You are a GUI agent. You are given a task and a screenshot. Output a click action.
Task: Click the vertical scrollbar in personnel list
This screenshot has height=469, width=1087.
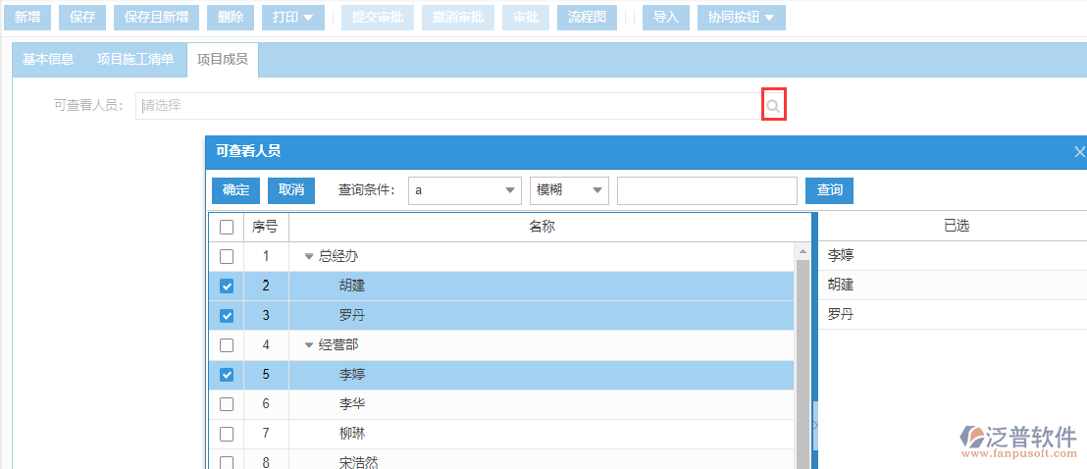[x=802, y=353]
